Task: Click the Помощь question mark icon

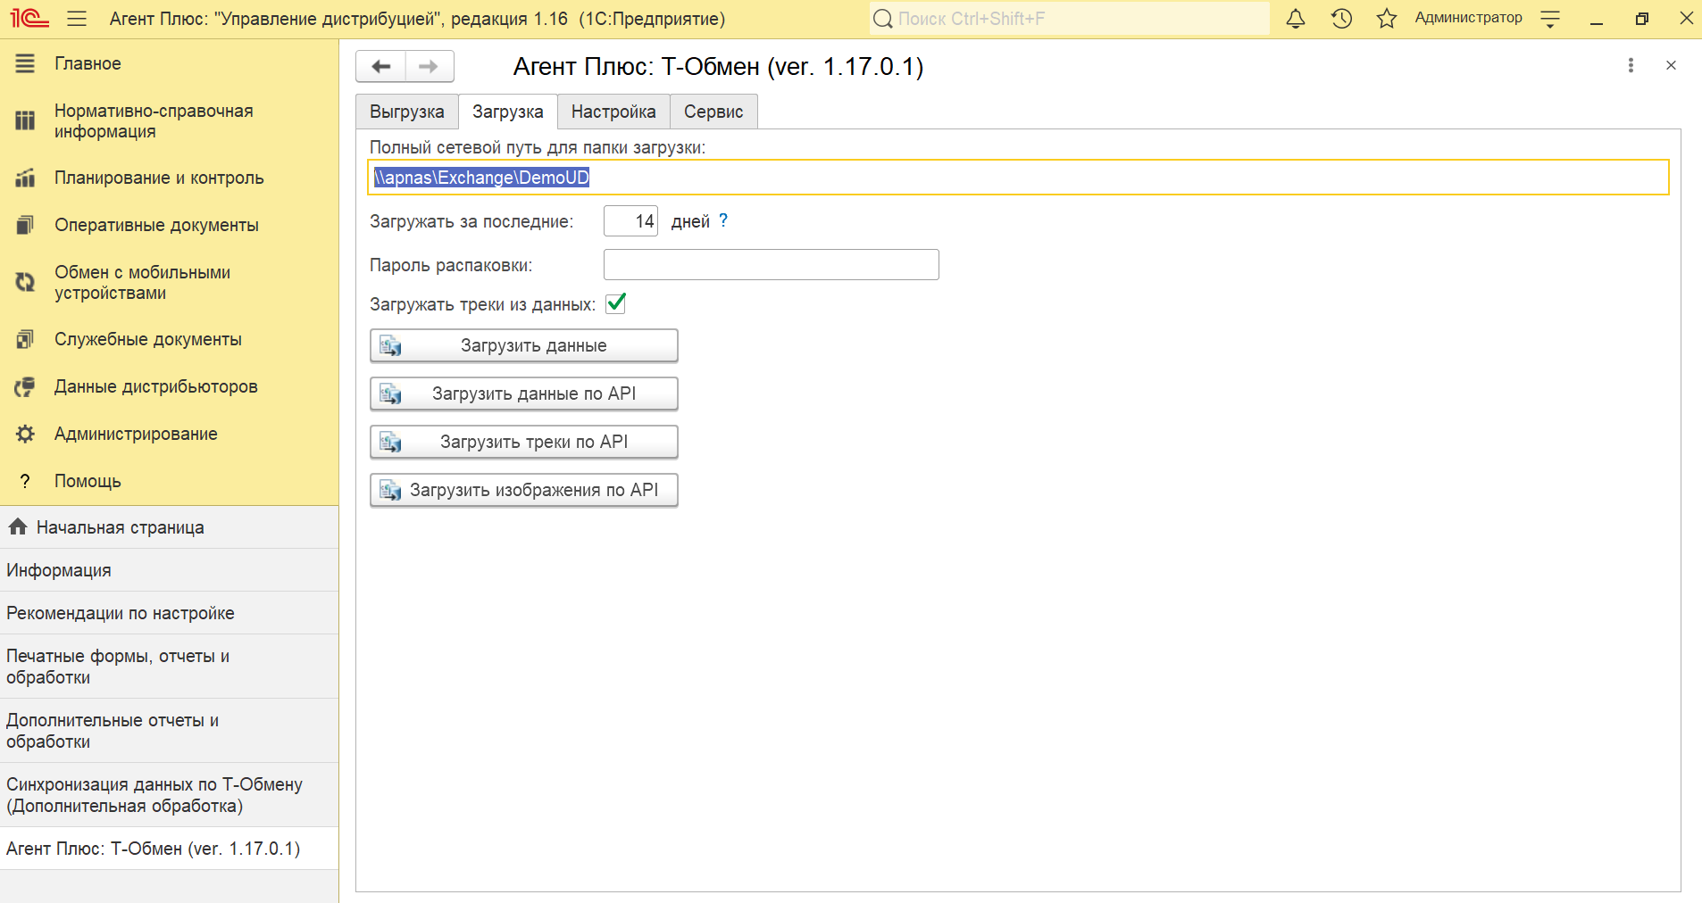Action: coord(25,481)
